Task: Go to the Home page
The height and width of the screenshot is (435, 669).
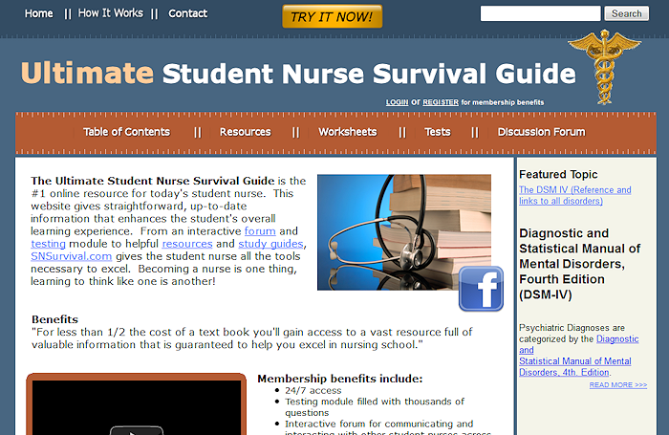Action: (x=39, y=13)
